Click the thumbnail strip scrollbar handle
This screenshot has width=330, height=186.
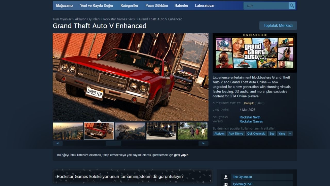tap(113, 143)
